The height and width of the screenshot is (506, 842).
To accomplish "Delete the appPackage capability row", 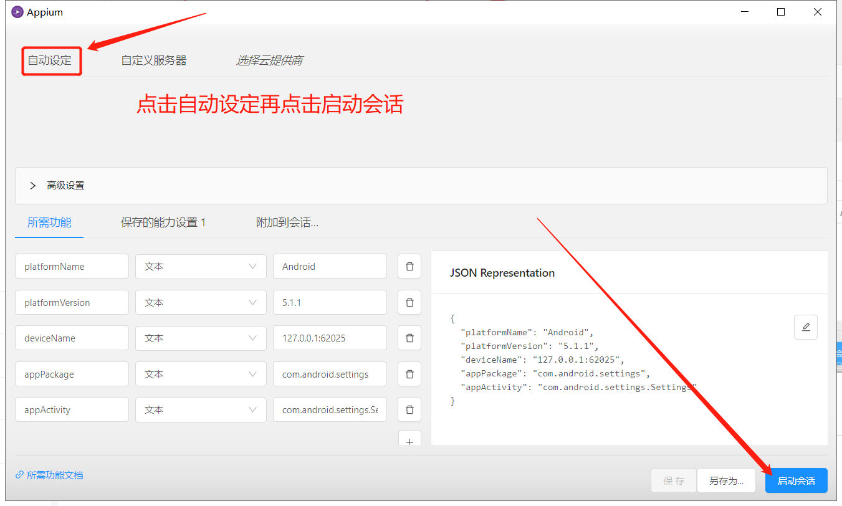I will point(409,374).
